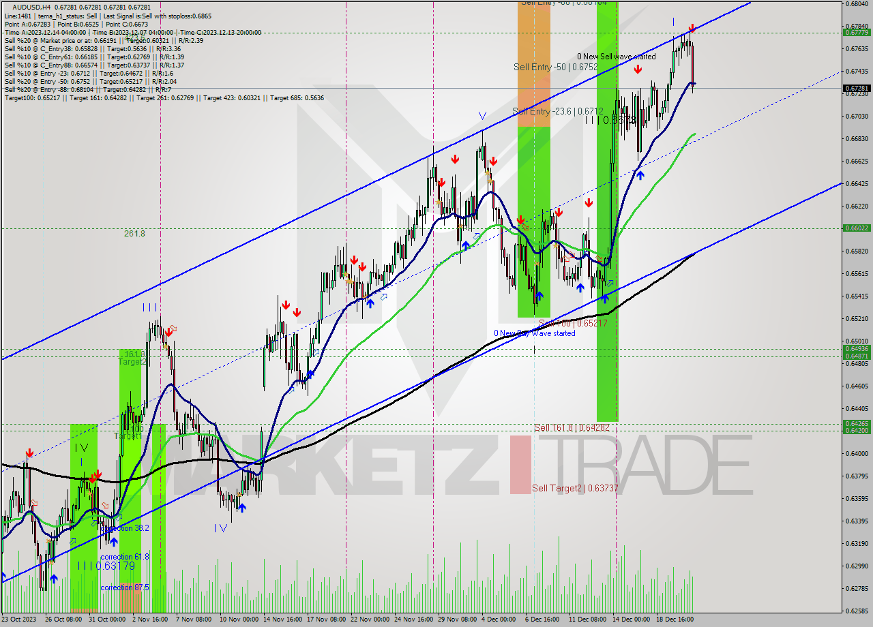Click the 0.62585 price axis label
Image resolution: width=873 pixels, height=627 pixels.
pos(856,611)
